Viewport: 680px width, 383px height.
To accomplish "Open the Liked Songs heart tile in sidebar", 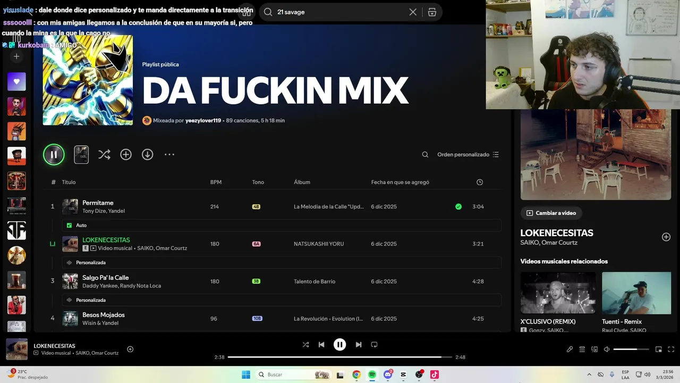I will (x=16, y=81).
